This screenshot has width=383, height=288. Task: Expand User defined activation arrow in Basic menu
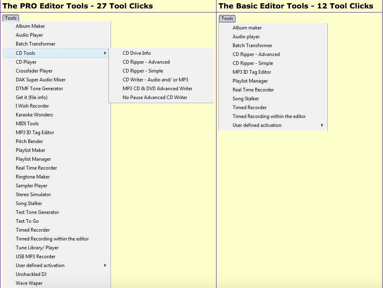point(322,125)
